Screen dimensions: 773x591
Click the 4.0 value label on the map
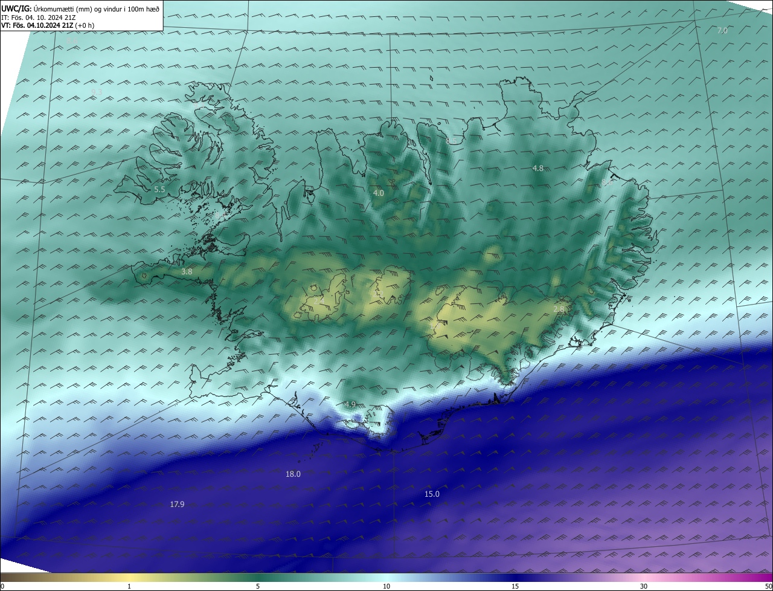coord(379,193)
